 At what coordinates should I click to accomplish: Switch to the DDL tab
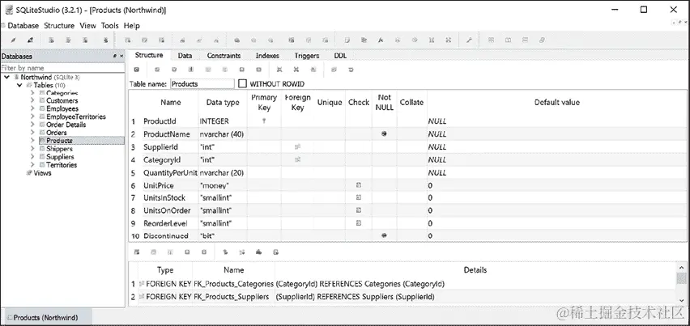pos(340,56)
